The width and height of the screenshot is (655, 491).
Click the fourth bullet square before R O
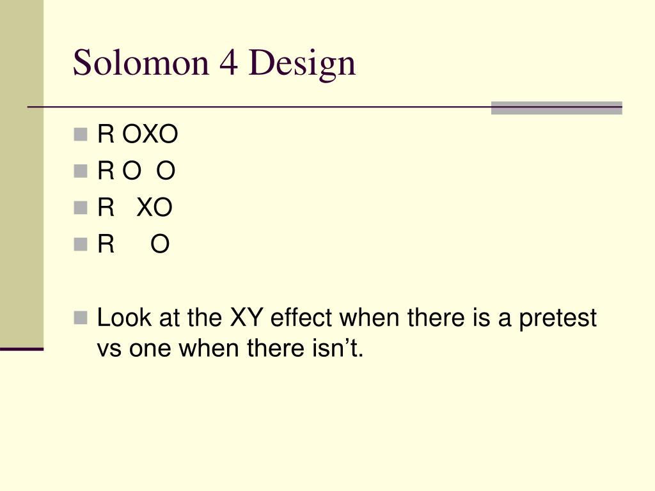tap(80, 244)
